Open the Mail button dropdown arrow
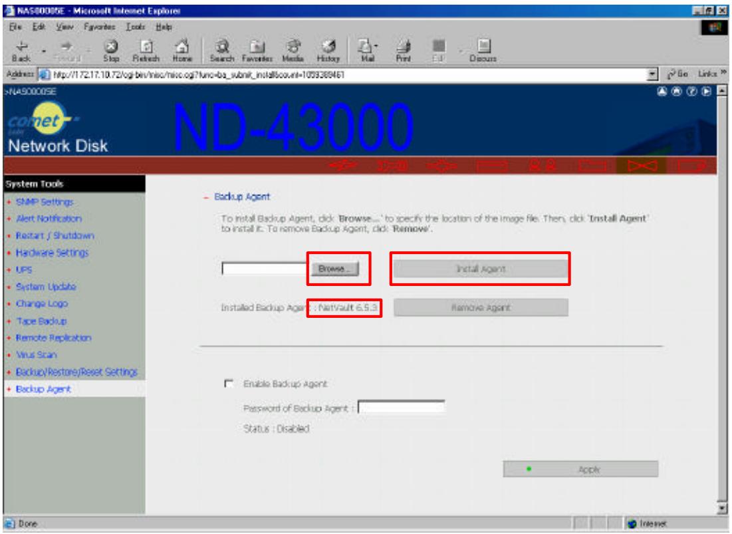The image size is (732, 534). click(x=376, y=46)
